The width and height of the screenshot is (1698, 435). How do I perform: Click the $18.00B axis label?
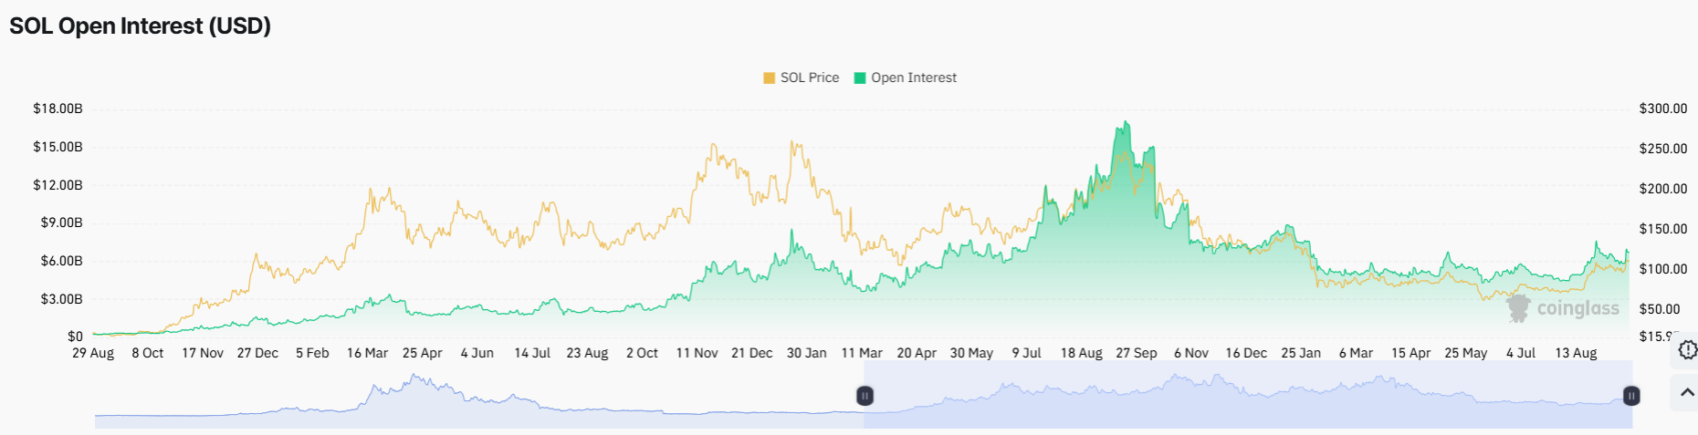pyautogui.click(x=58, y=109)
